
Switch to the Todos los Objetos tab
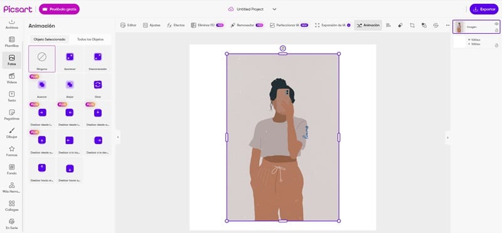coord(90,39)
